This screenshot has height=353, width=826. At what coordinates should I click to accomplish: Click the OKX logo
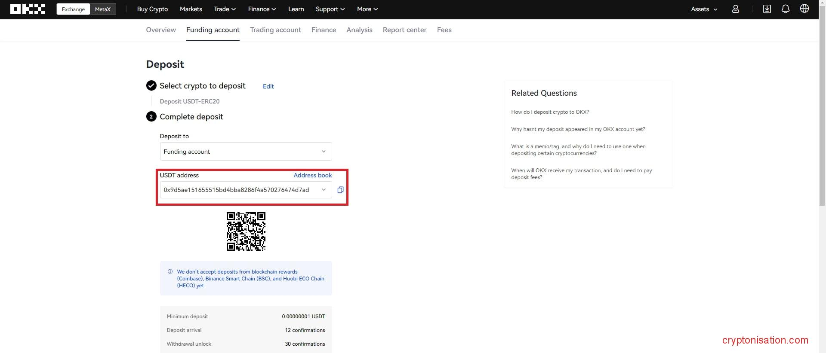pyautogui.click(x=28, y=9)
